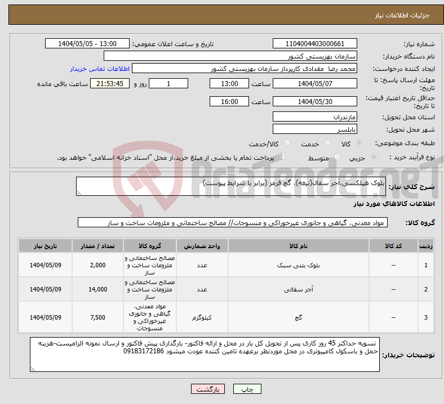This screenshot has width=444, height=404.
Task: Click the province field مازندران
Action: [x=314, y=116]
